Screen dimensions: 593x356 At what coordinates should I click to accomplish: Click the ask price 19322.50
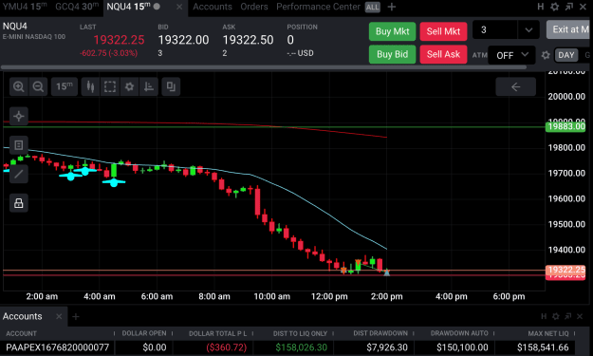point(248,40)
